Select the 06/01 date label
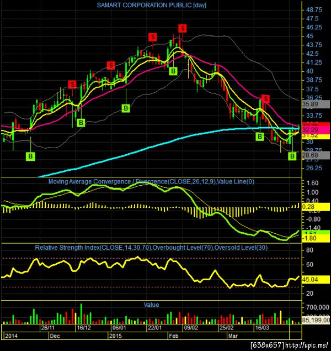 coord(119,328)
